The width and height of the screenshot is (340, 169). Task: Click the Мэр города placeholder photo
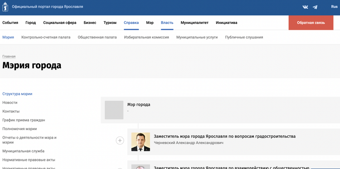coord(114,110)
